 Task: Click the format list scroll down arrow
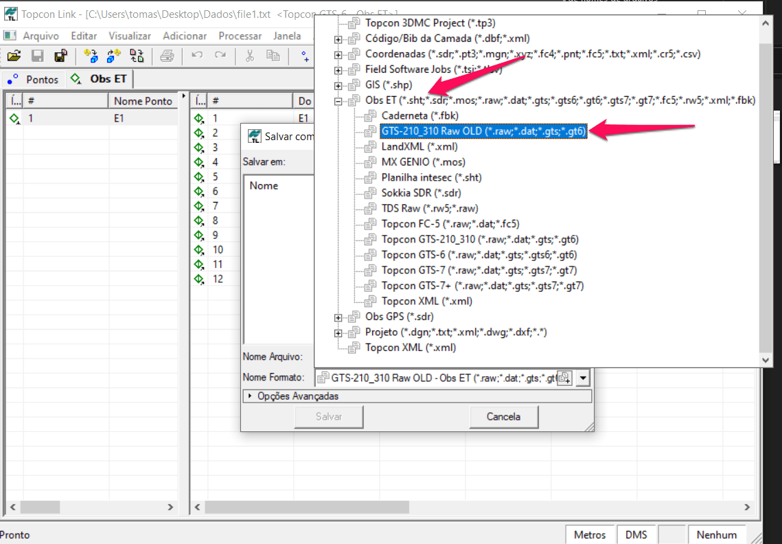[766, 359]
